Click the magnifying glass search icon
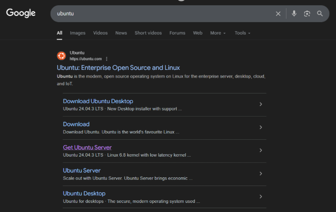The height and width of the screenshot is (212, 336). point(320,14)
